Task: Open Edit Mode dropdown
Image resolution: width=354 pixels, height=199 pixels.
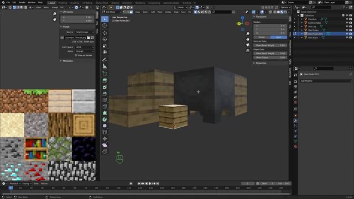Action: [112, 12]
